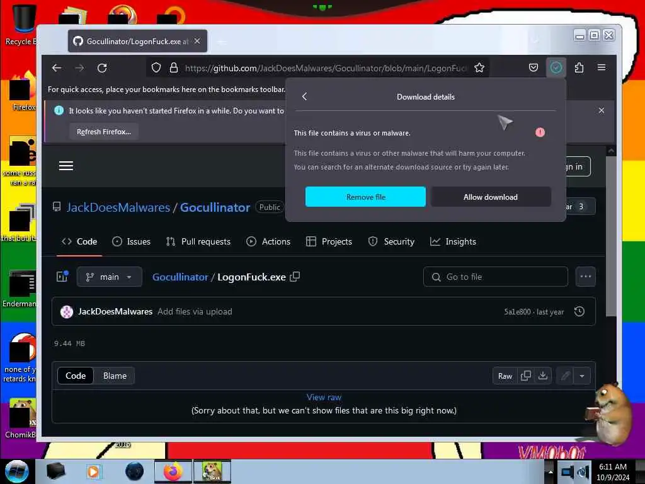Return to the downloads list via the back chevron
The image size is (645, 484).
(x=304, y=96)
